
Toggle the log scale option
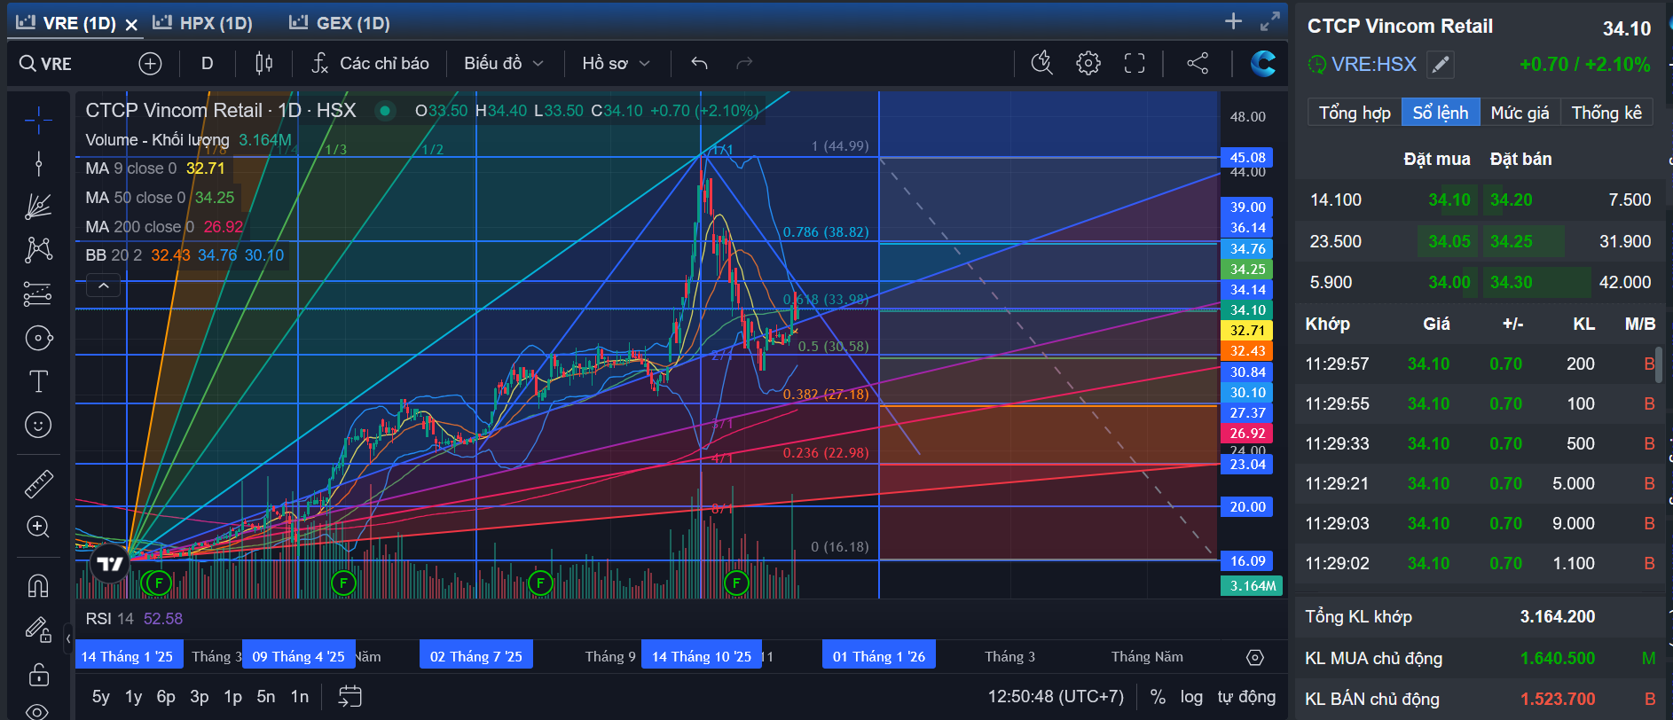point(1191,697)
